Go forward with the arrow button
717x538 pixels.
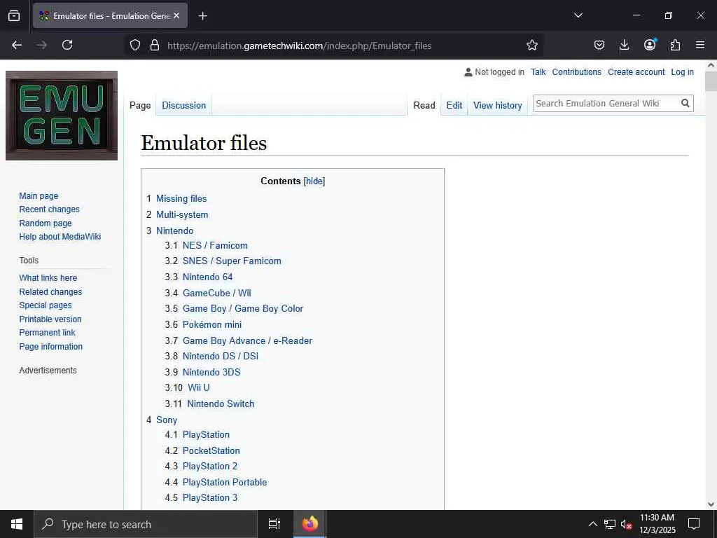coord(41,45)
